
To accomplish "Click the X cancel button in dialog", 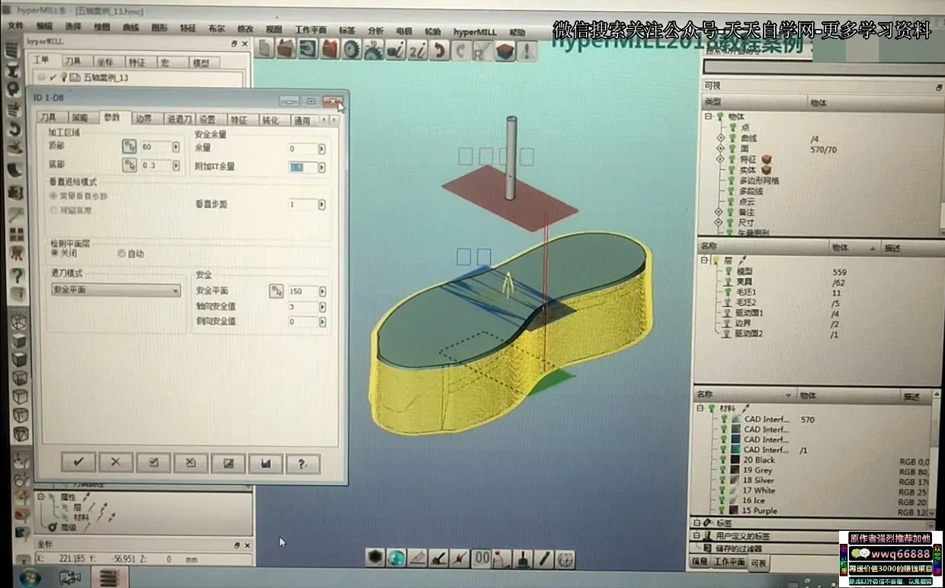I will (x=116, y=462).
